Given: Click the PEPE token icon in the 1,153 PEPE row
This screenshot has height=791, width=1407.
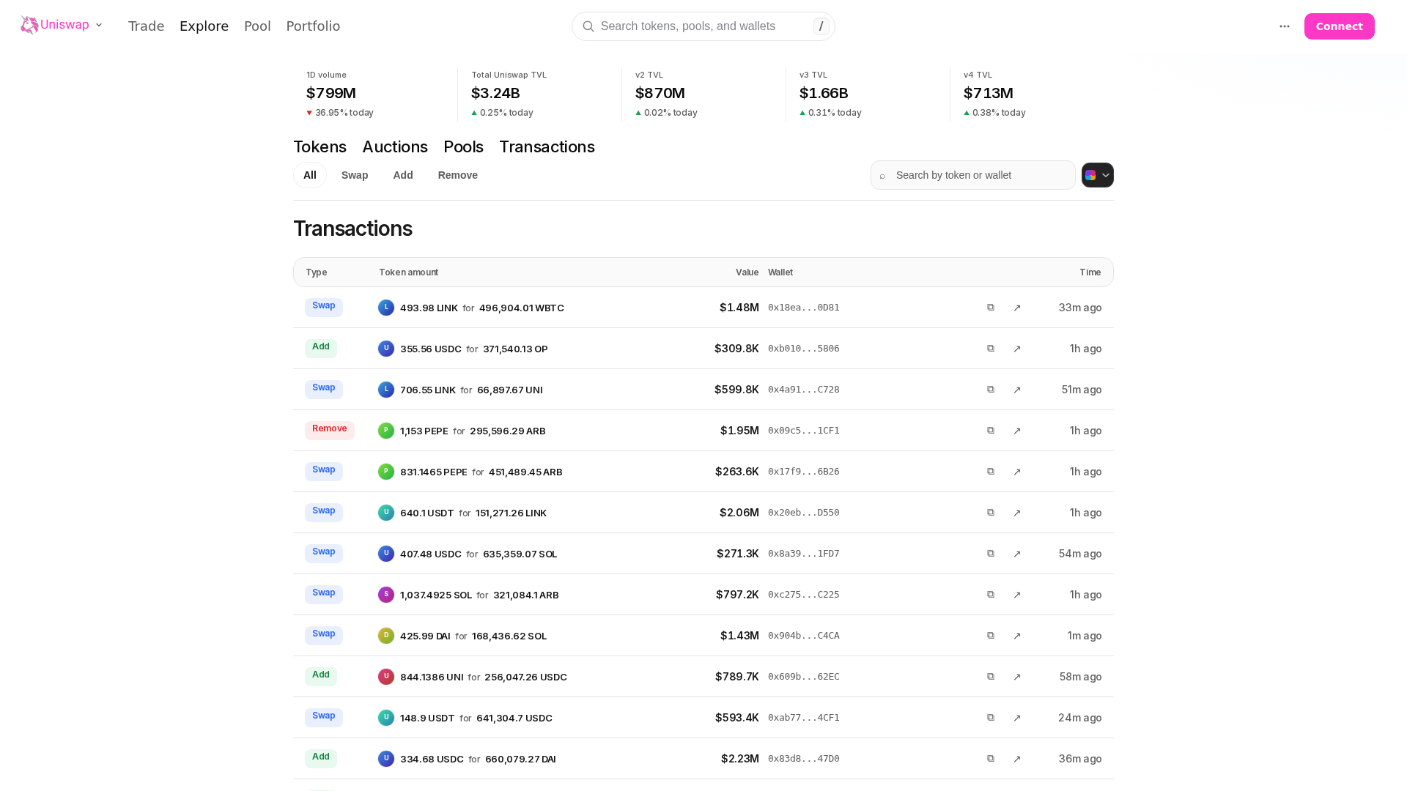Looking at the screenshot, I should [x=386, y=431].
